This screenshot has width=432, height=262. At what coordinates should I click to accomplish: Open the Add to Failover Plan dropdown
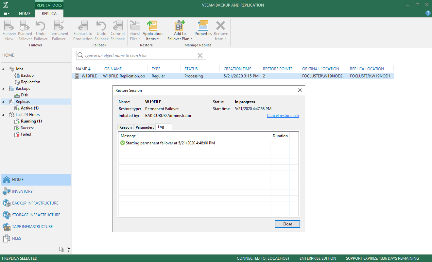point(180,31)
